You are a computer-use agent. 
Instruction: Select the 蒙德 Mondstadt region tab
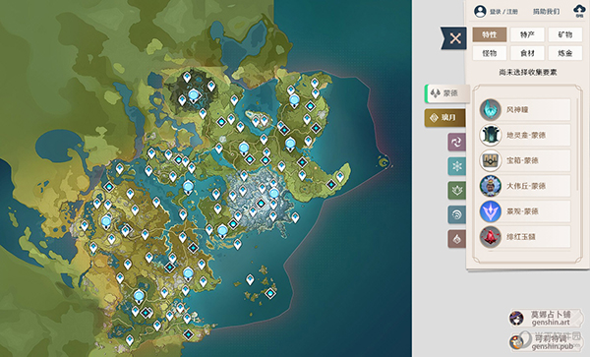point(447,93)
